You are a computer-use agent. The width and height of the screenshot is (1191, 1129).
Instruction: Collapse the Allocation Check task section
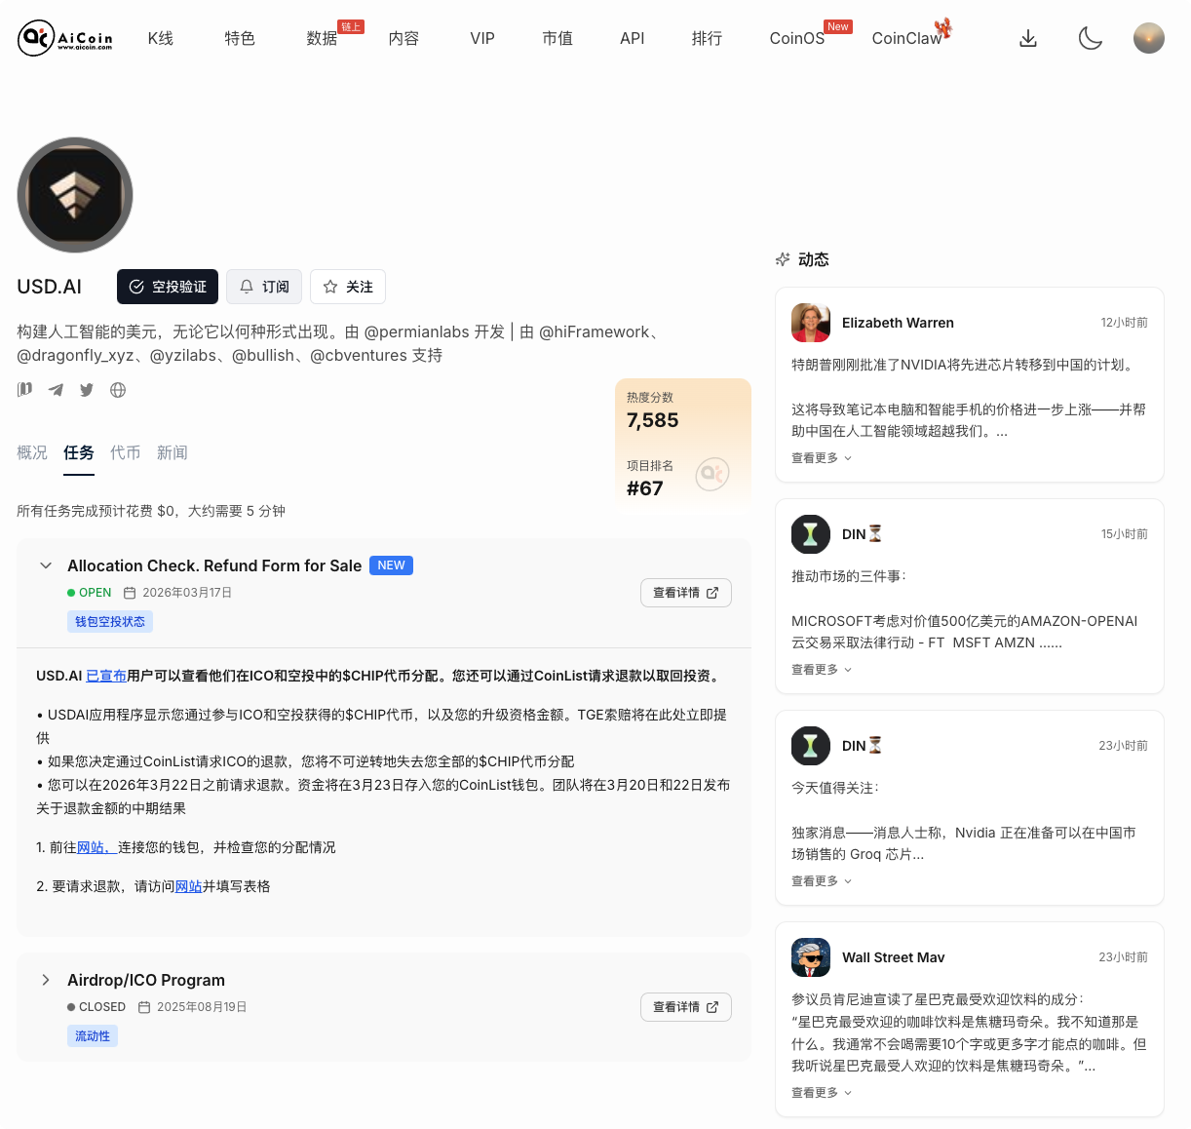[45, 565]
